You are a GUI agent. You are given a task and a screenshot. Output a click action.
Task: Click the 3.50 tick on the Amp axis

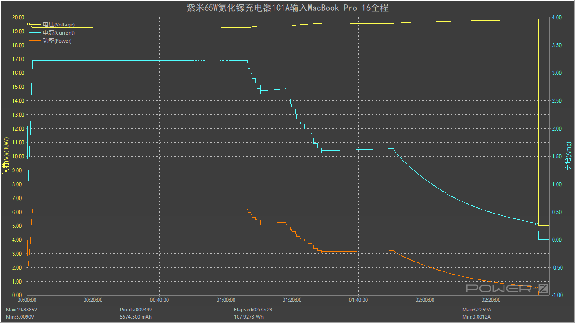[x=557, y=45]
